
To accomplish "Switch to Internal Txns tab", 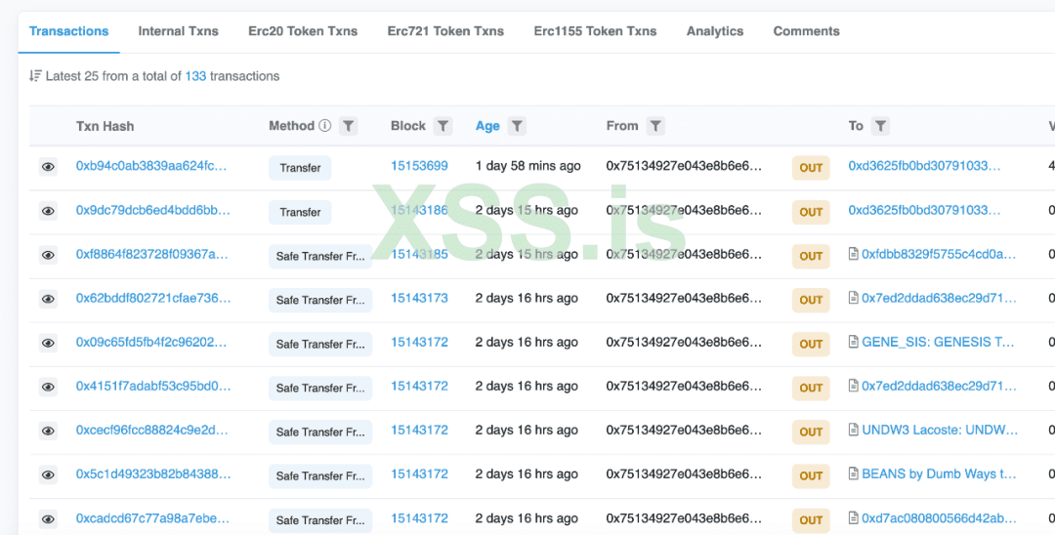I will pyautogui.click(x=179, y=31).
